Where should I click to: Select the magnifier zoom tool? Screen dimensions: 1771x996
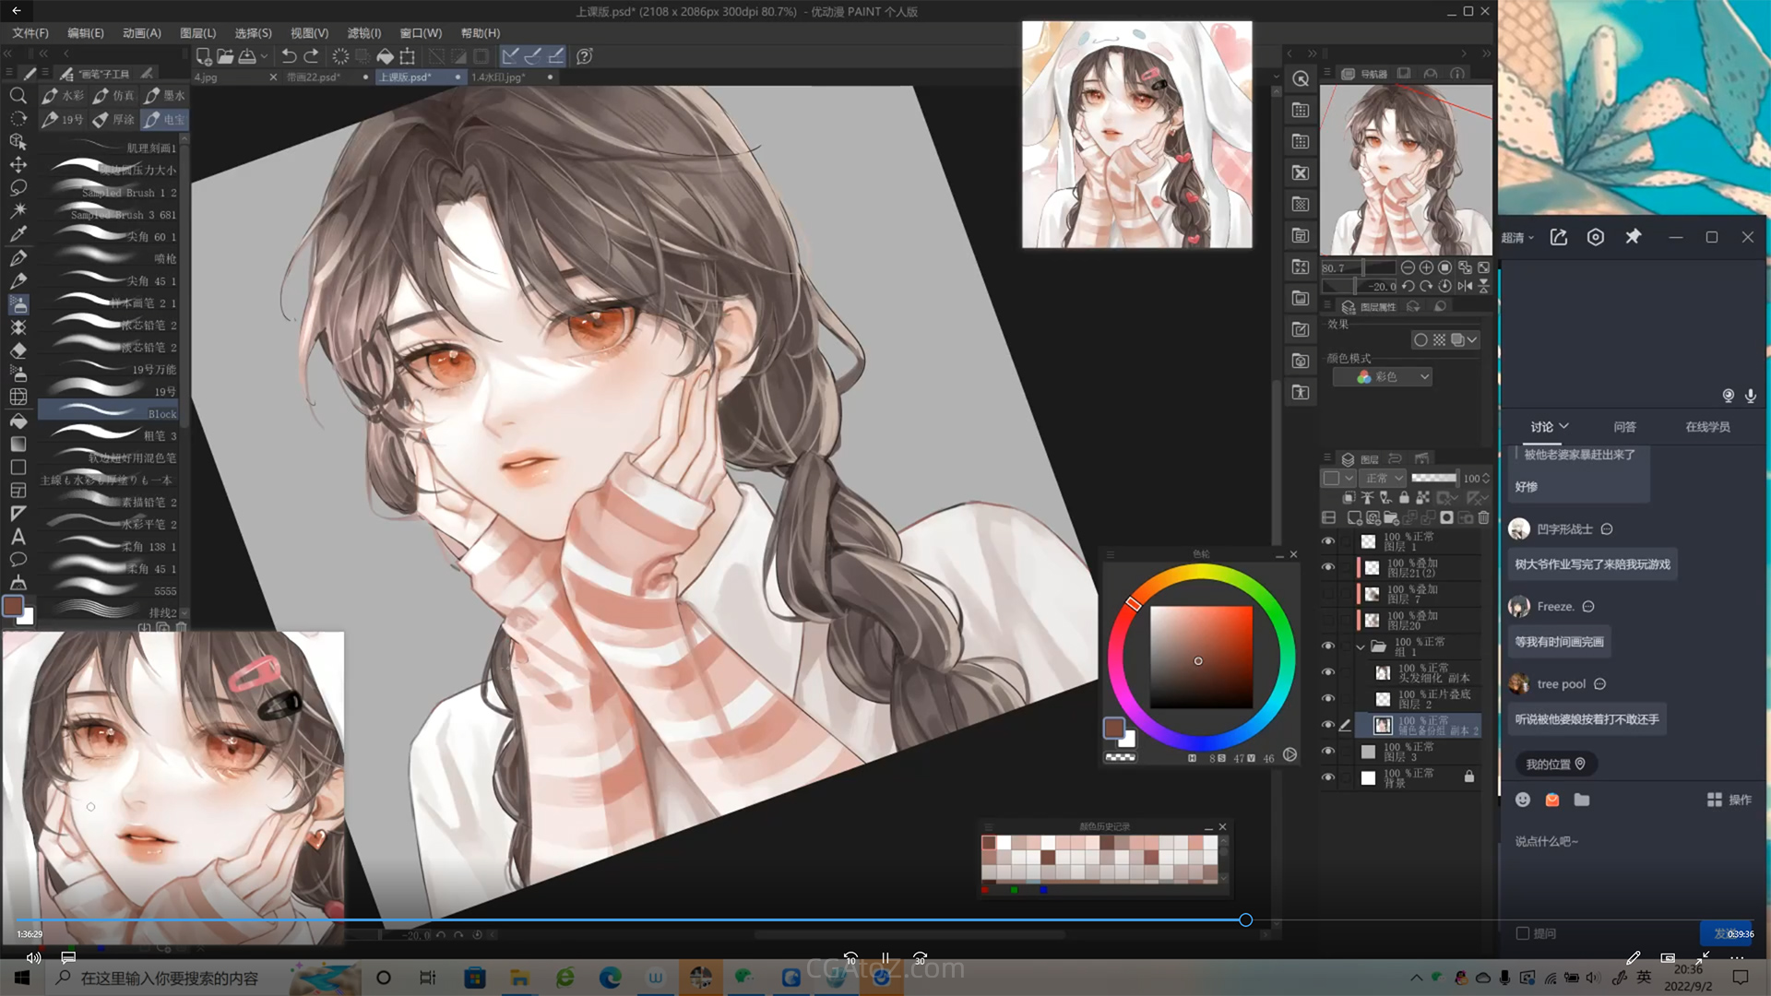pyautogui.click(x=18, y=96)
